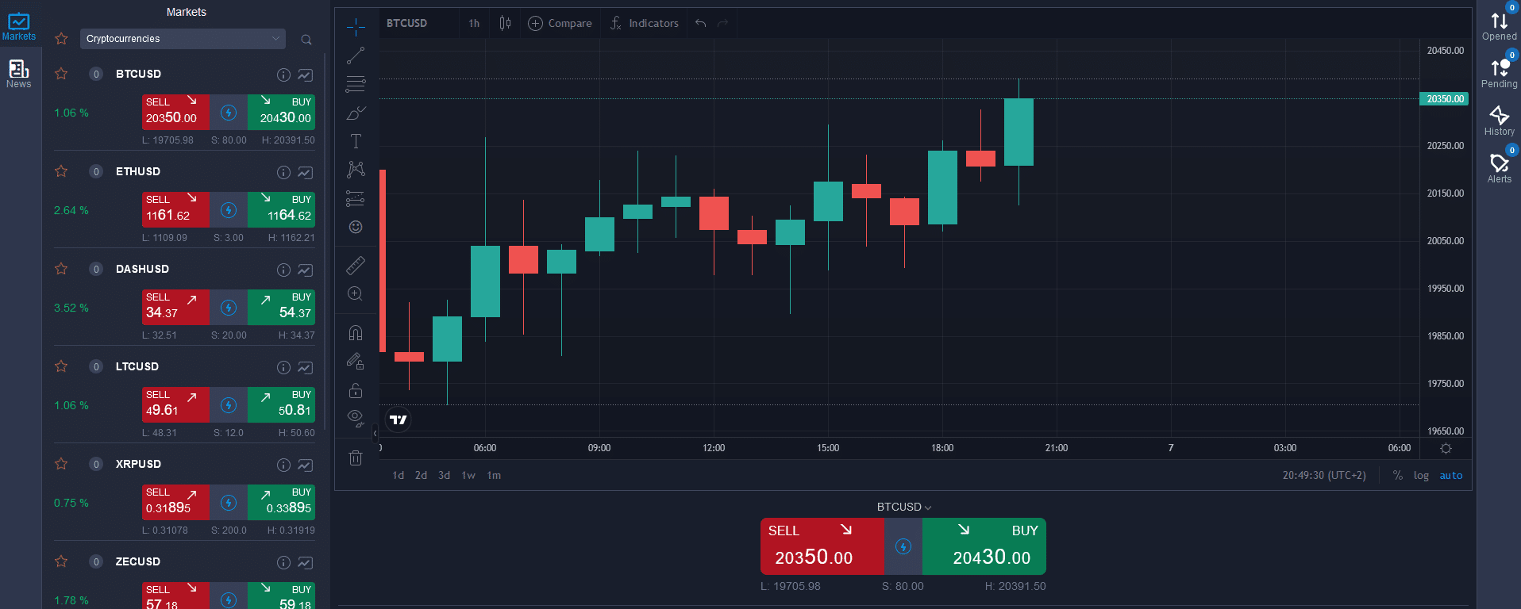Select the trend line drawing tool
This screenshot has width=1521, height=609.
(356, 56)
